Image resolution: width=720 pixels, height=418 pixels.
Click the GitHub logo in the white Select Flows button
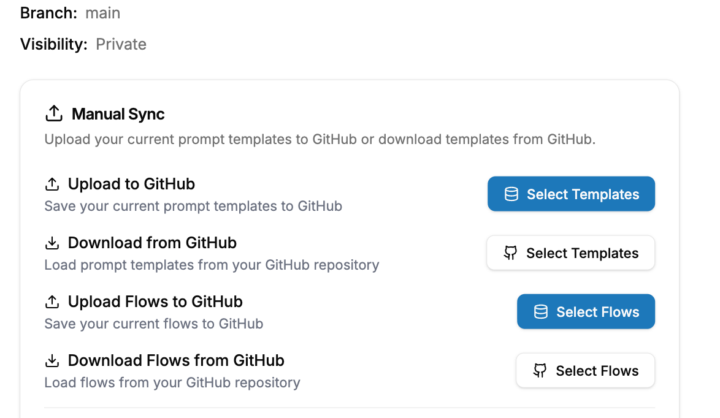pos(540,371)
